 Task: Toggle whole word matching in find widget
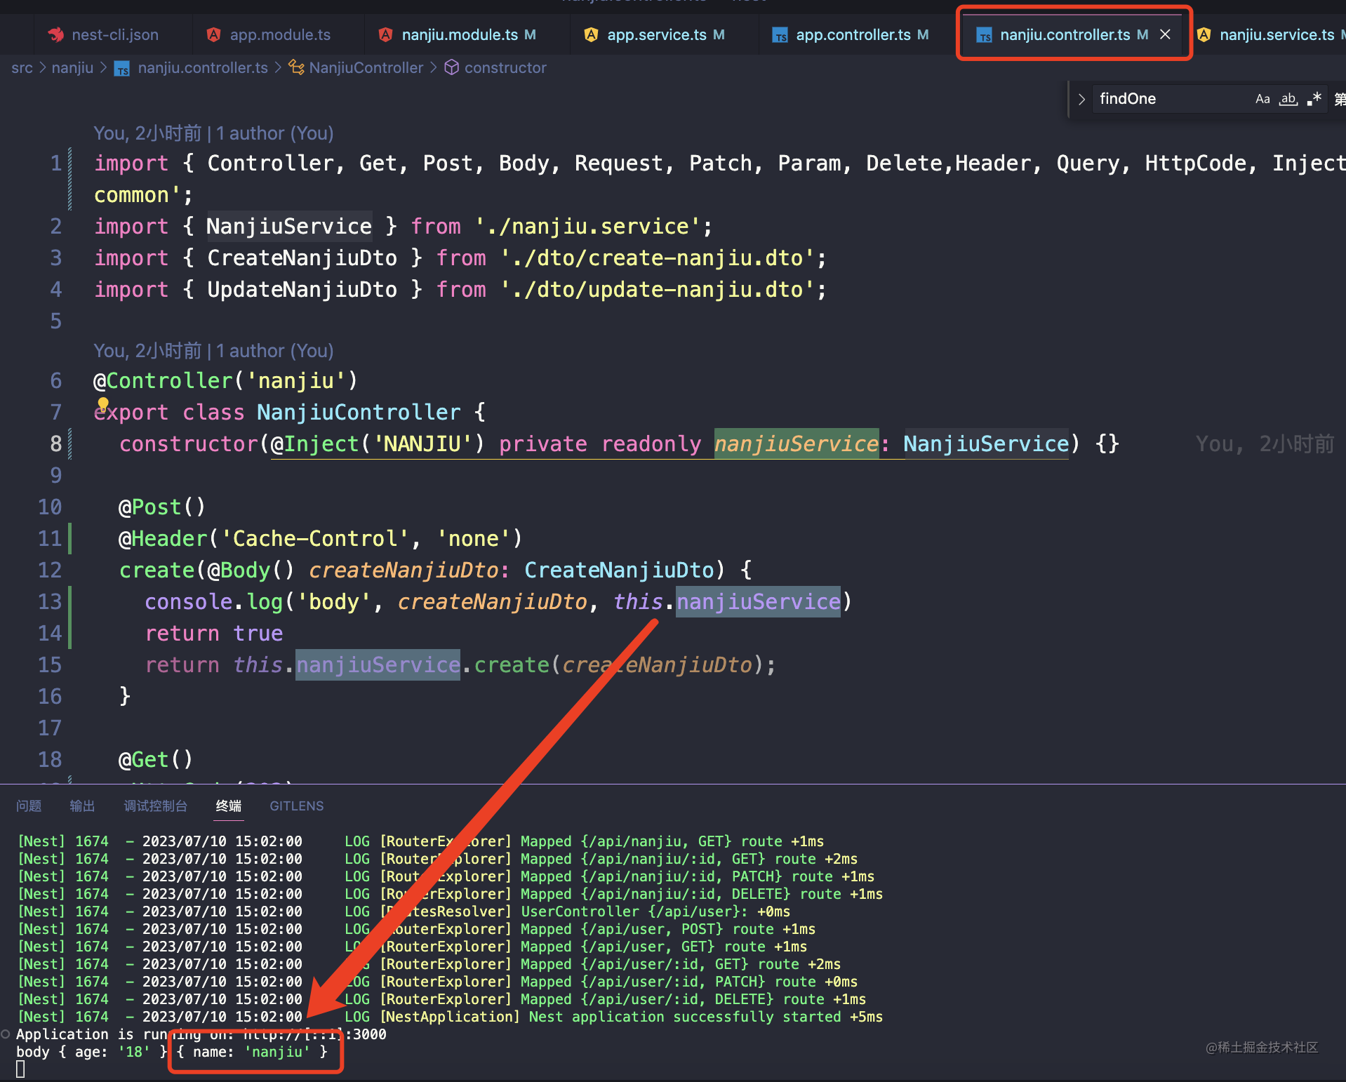1288,99
